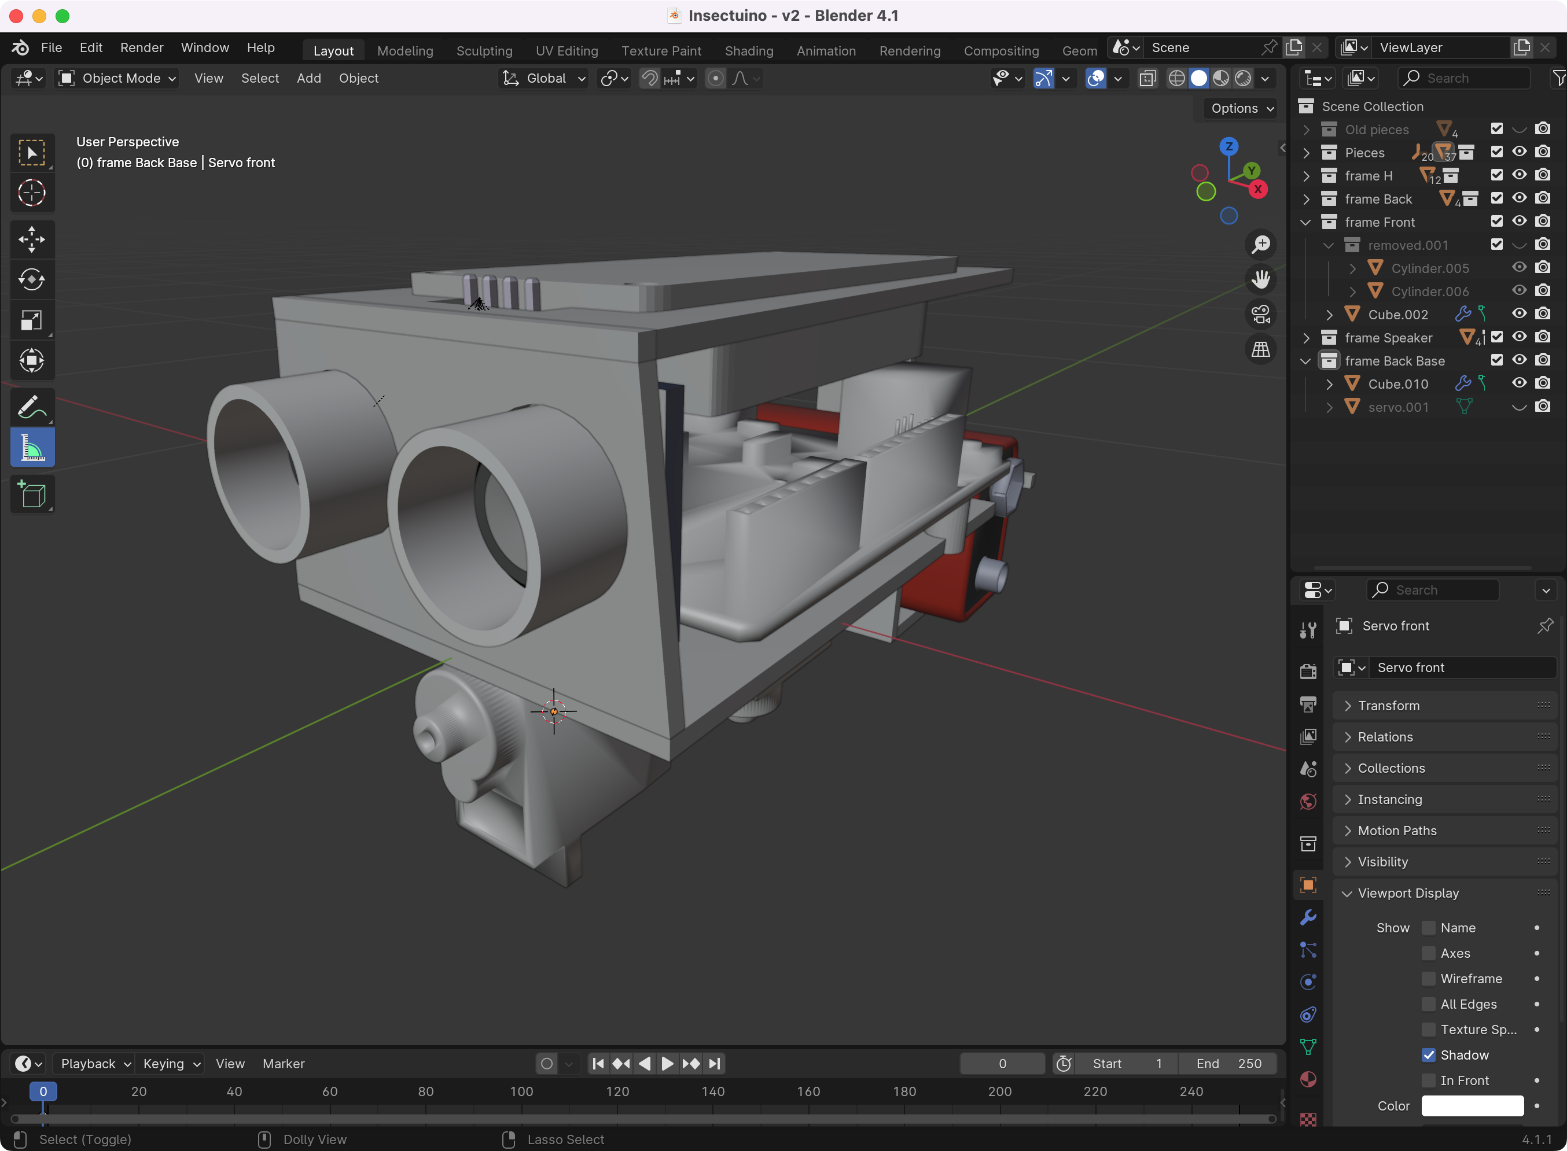
Task: Enable the Wireframe display checkbox
Action: click(1428, 978)
